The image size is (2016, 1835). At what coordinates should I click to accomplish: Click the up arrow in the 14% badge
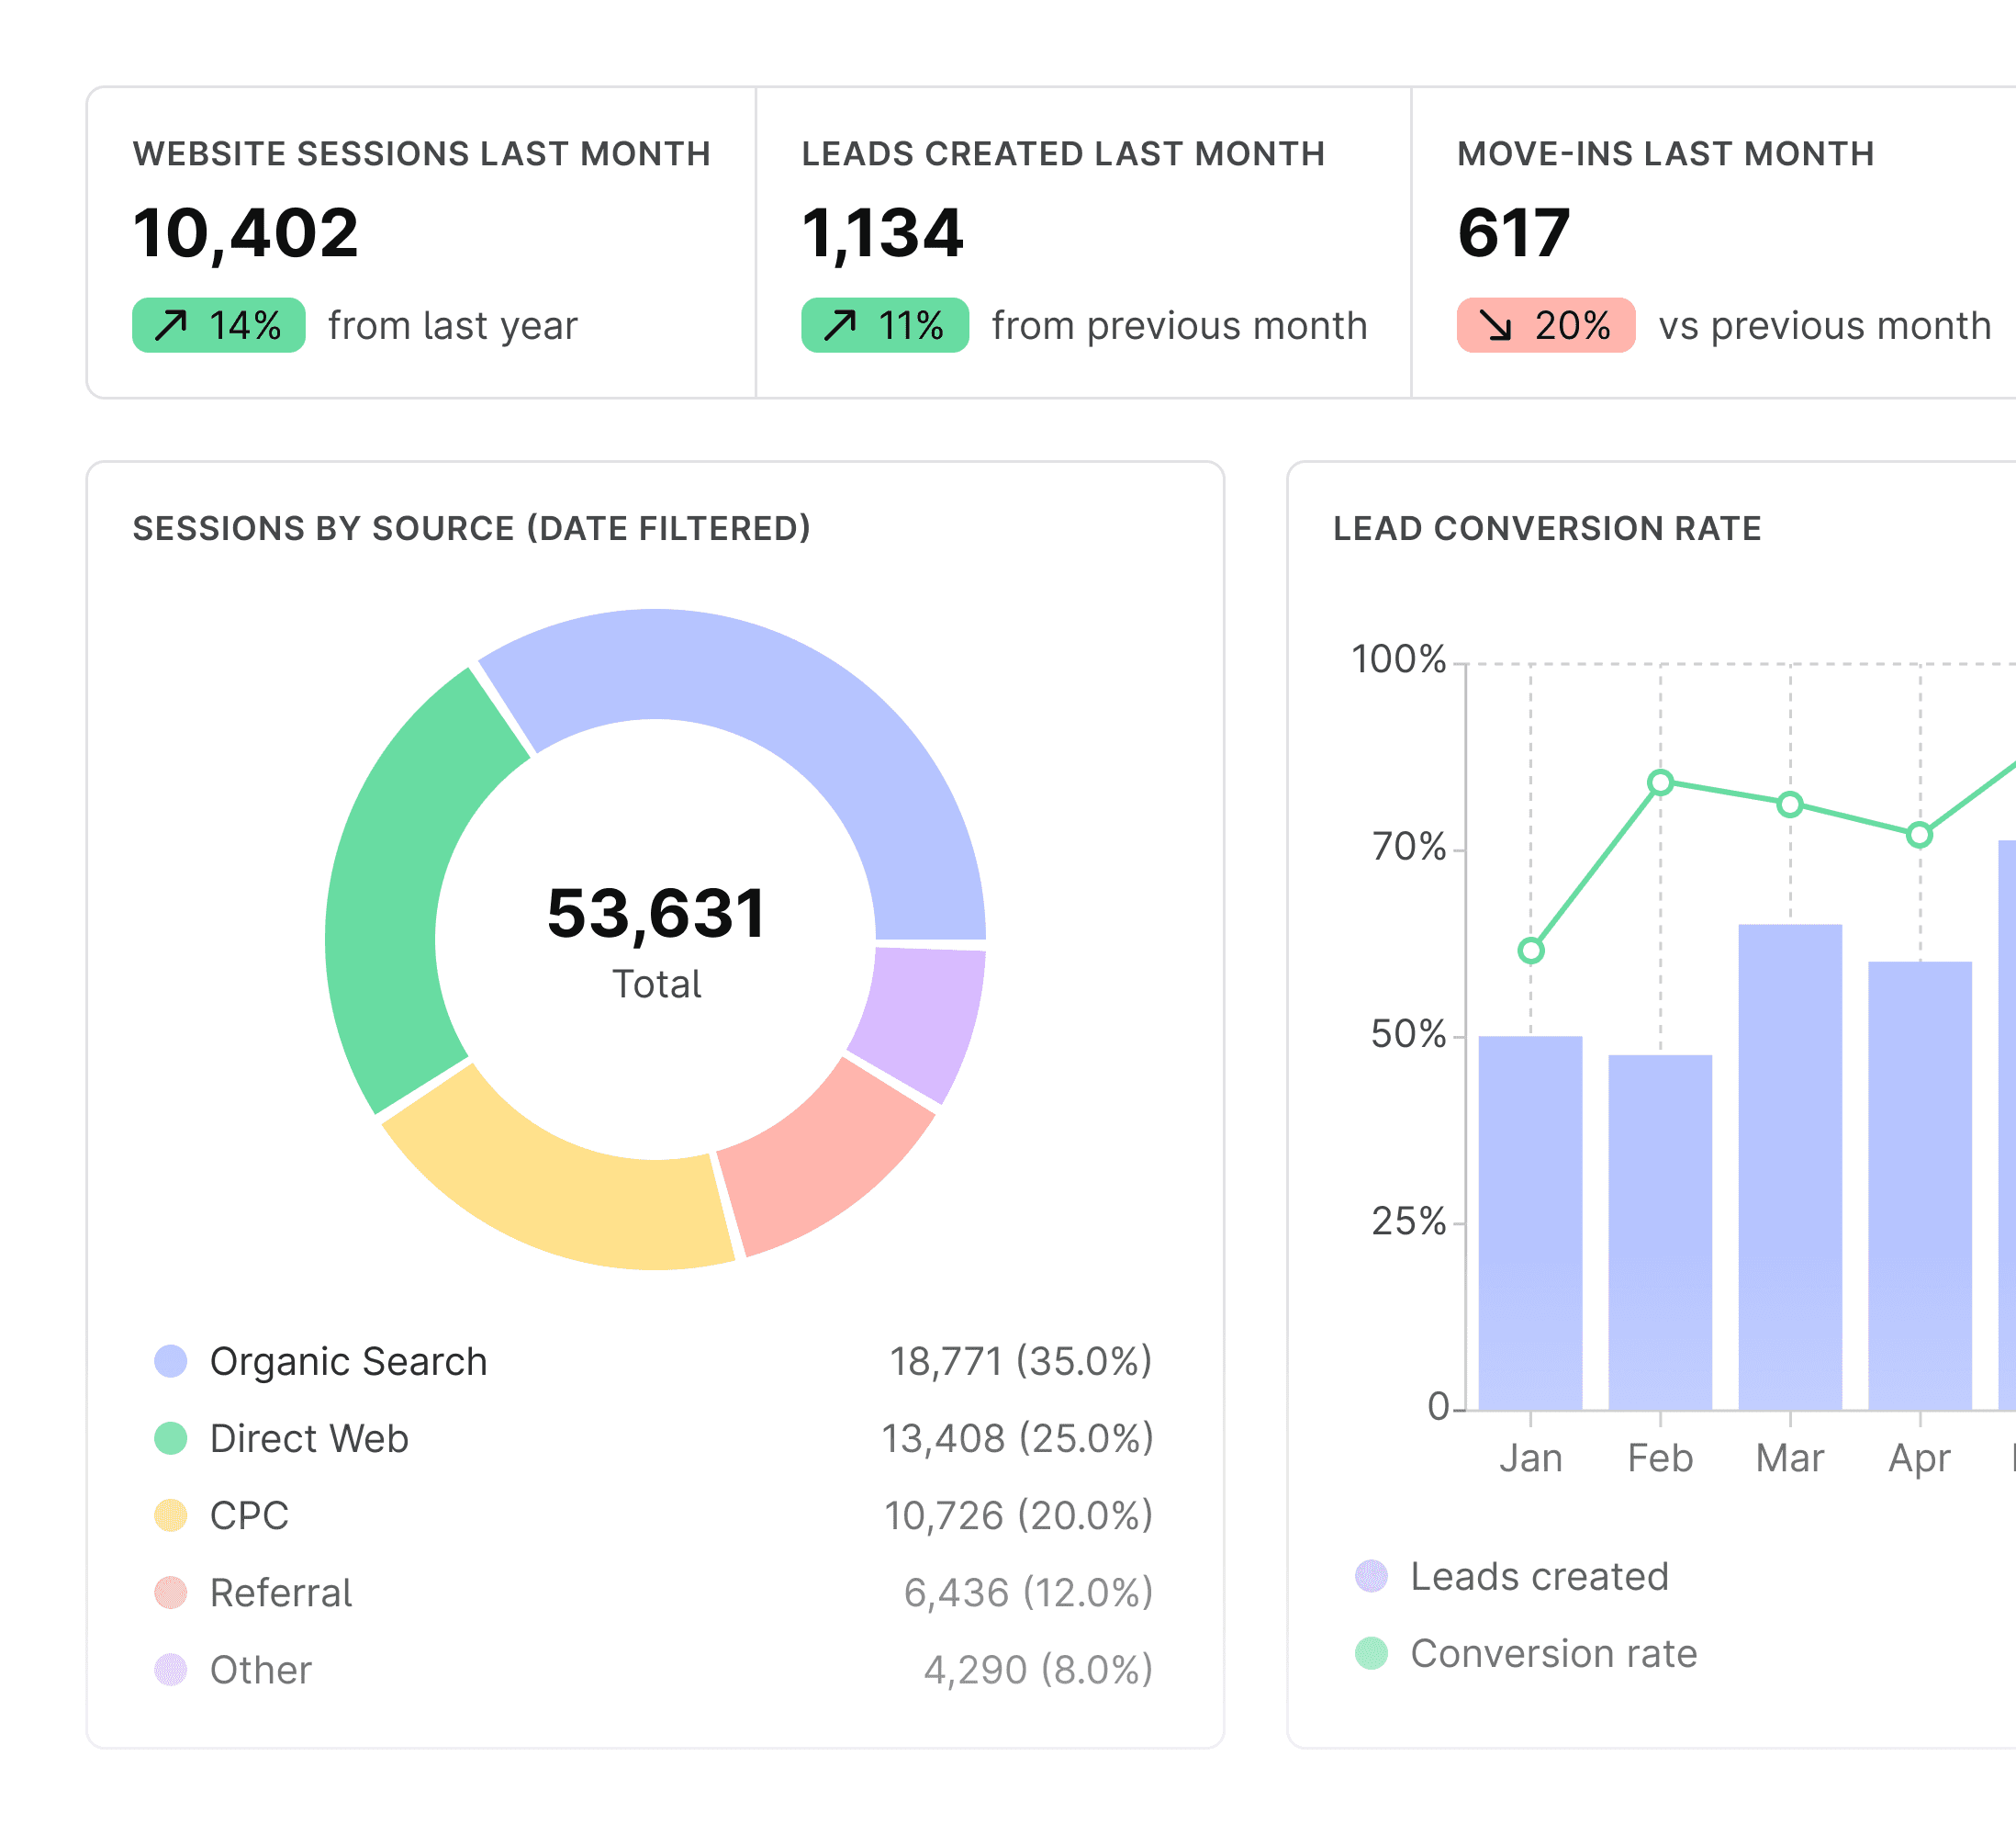171,325
